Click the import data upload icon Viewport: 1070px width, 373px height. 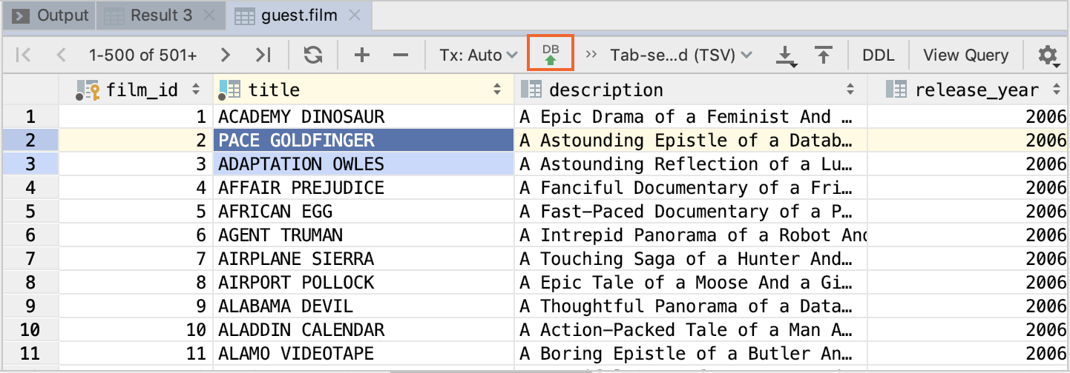[822, 55]
